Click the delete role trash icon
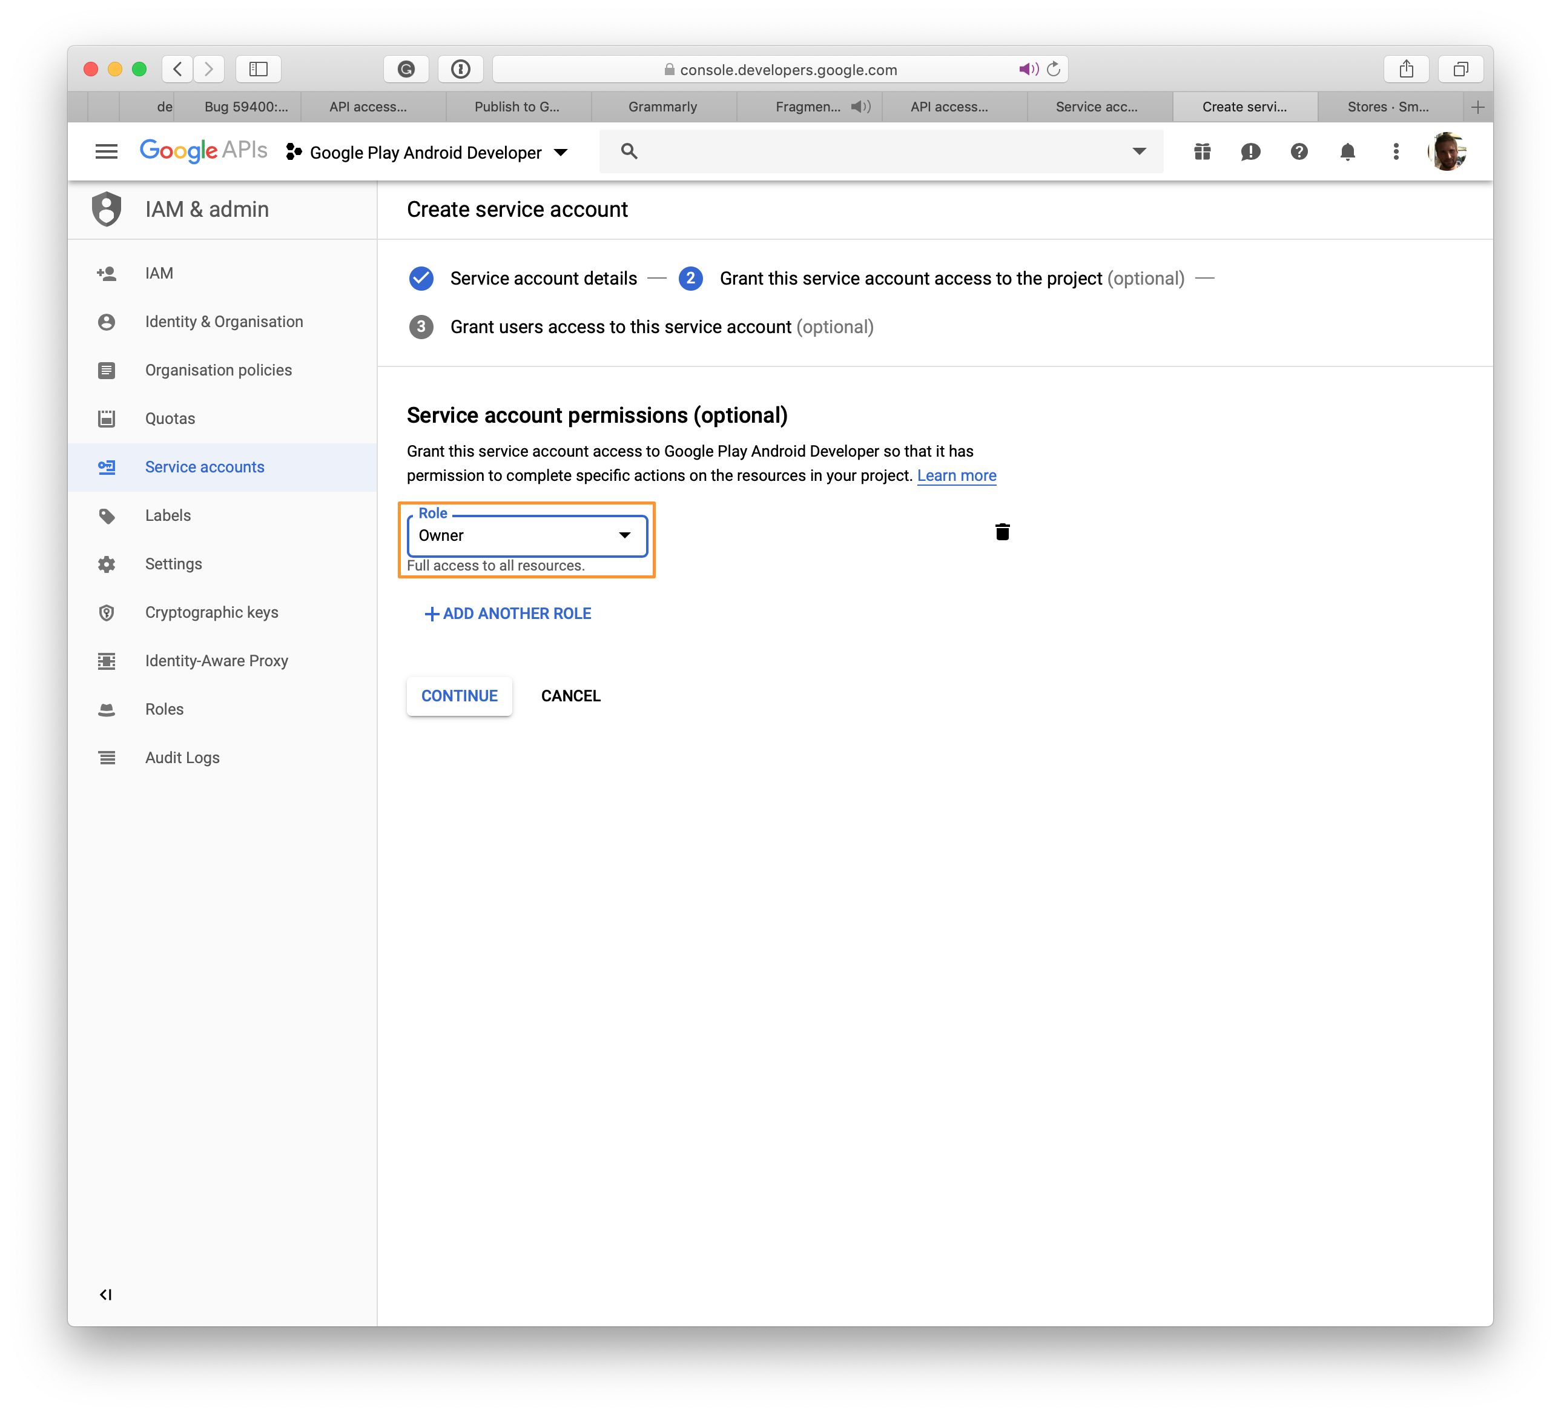 (1002, 531)
